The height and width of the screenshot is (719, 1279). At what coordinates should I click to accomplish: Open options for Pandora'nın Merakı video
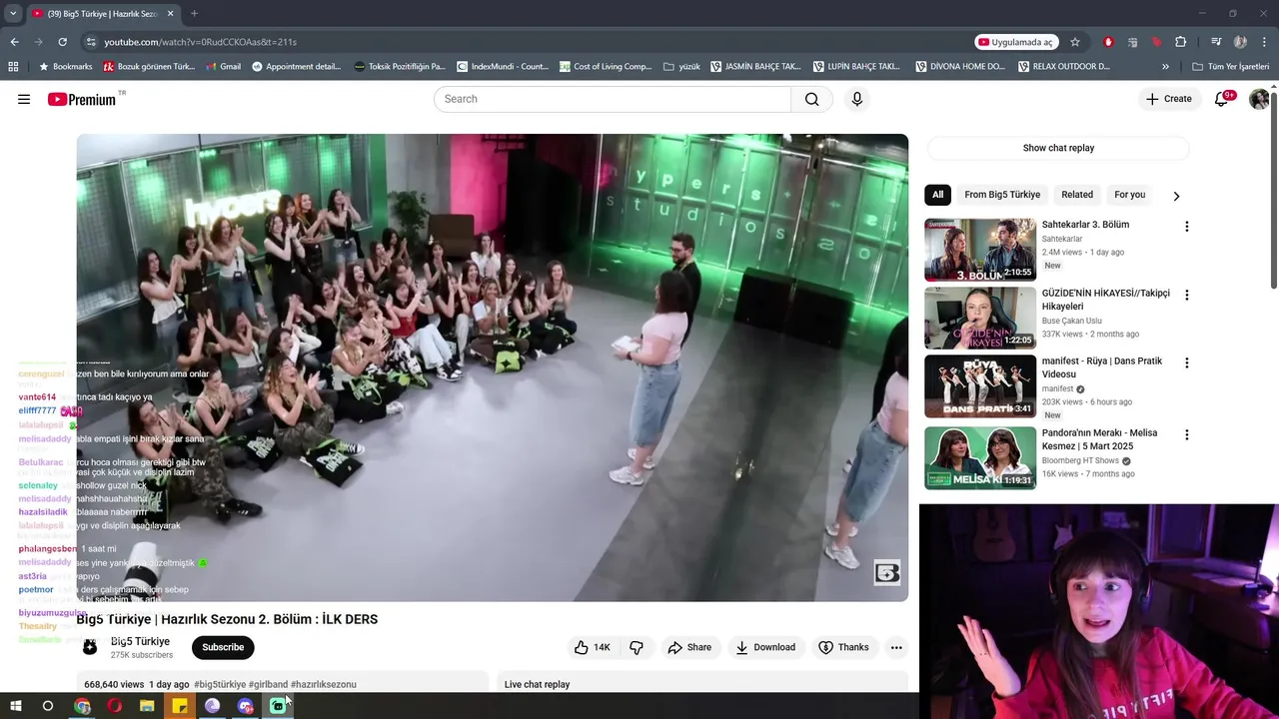[1186, 435]
